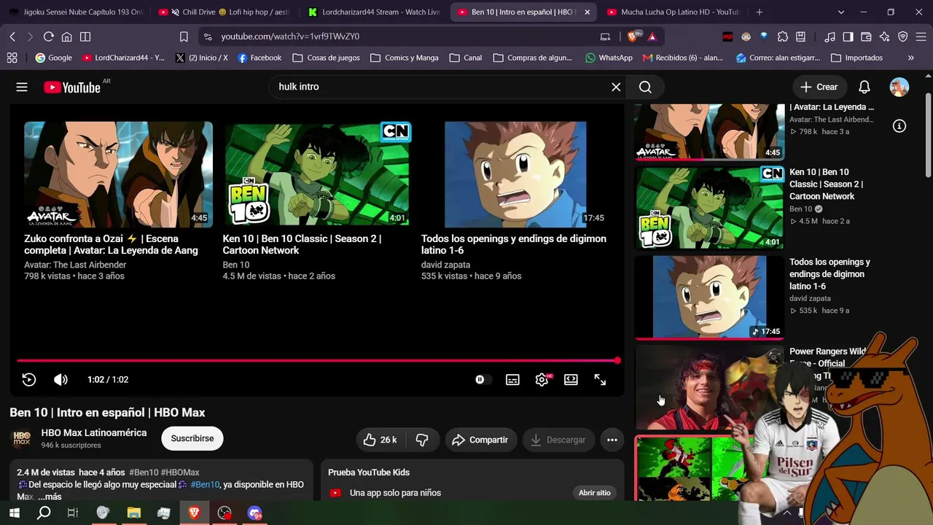This screenshot has width=933, height=525.
Task: Open the browser extensions puzzle icon
Action: pos(782,36)
